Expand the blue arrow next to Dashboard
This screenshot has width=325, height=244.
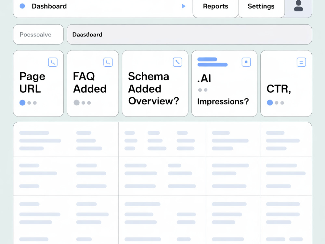coord(183,6)
